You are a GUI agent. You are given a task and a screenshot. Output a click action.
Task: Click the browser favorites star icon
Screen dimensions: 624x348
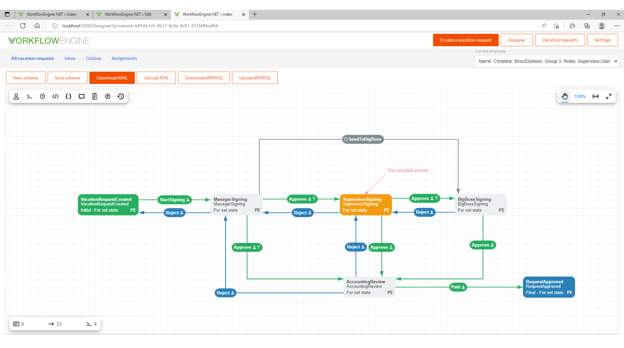pyautogui.click(x=572, y=26)
